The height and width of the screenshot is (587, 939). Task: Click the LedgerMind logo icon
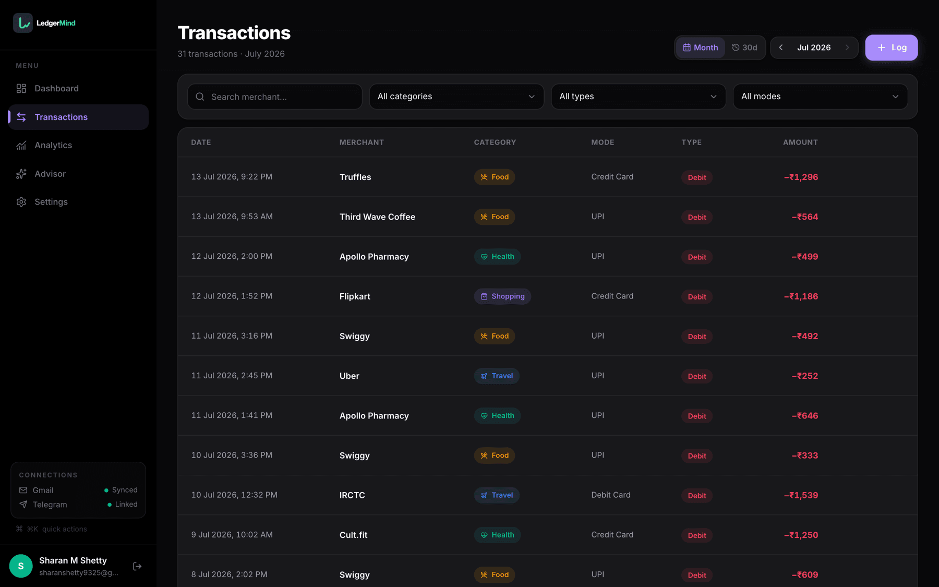tap(23, 23)
